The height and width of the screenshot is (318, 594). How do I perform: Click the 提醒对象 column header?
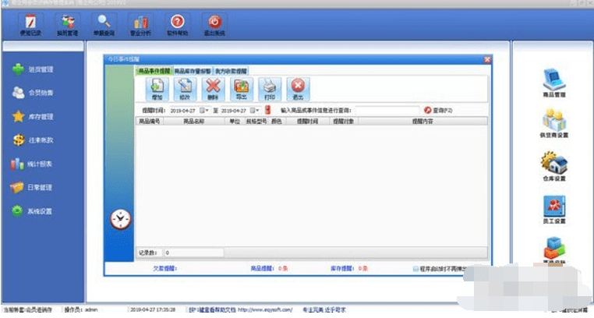(x=343, y=121)
